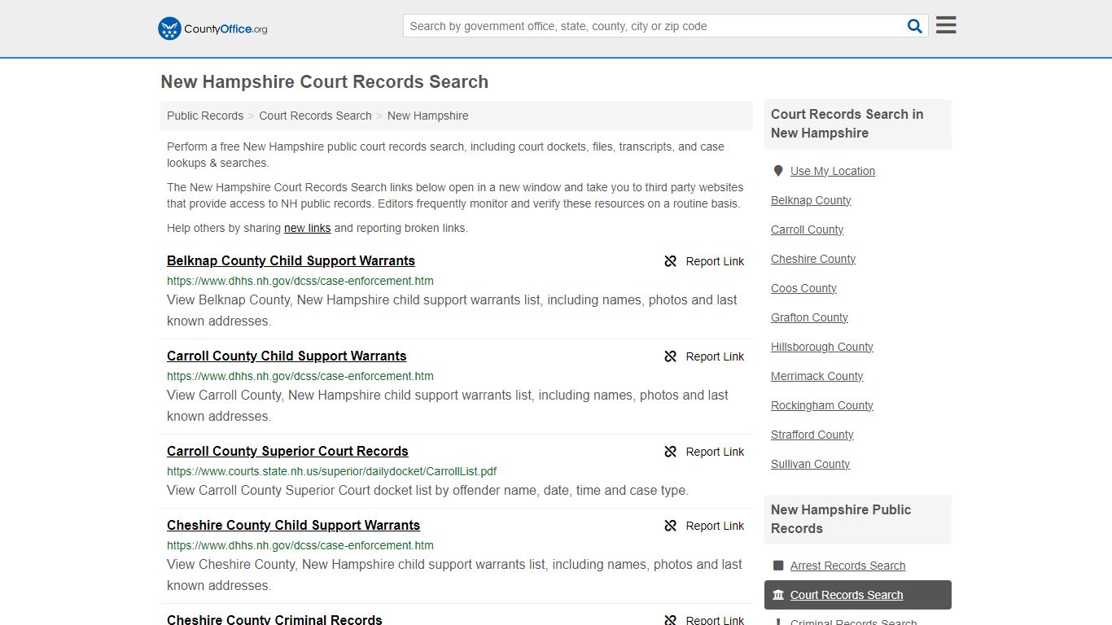1112x625 pixels.
Task: Click the CountyOffice.org logo
Action: click(212, 28)
